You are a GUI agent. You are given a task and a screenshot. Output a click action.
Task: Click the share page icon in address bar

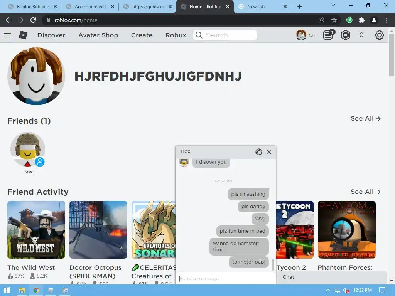coord(321,20)
